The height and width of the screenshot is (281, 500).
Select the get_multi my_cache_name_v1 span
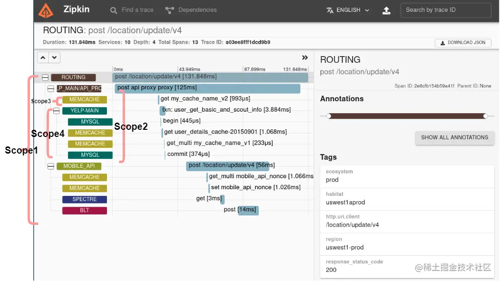(219, 143)
